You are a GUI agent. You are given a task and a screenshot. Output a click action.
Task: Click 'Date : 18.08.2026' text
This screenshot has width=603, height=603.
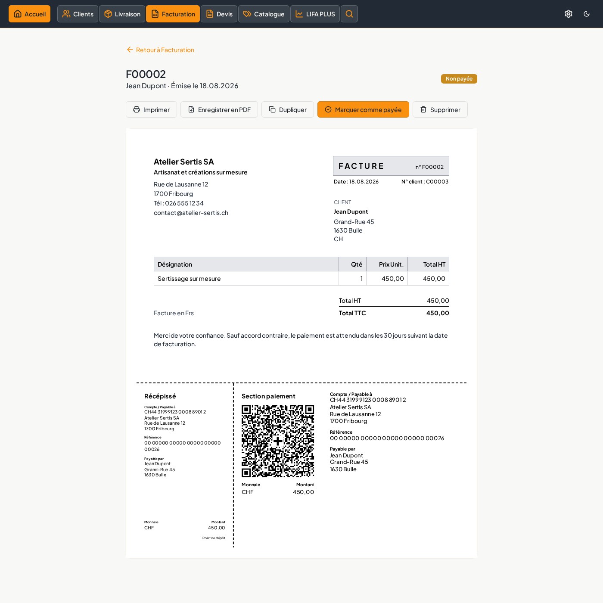pos(356,182)
